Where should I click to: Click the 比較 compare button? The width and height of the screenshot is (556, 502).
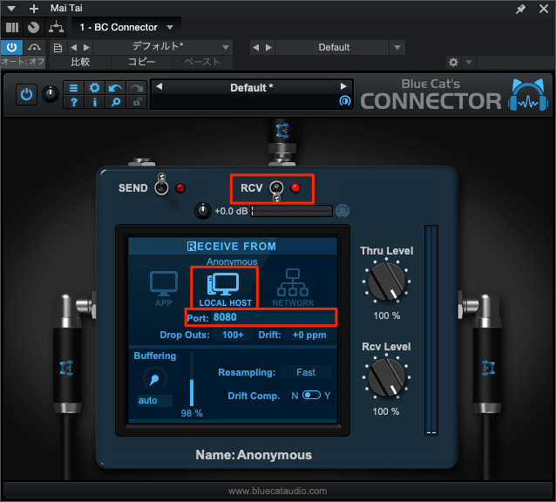pos(80,62)
